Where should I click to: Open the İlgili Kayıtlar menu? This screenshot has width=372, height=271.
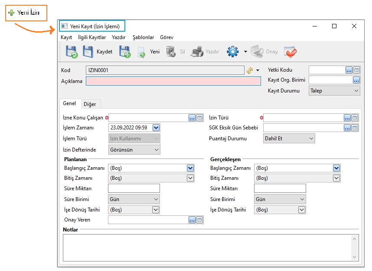(x=91, y=38)
